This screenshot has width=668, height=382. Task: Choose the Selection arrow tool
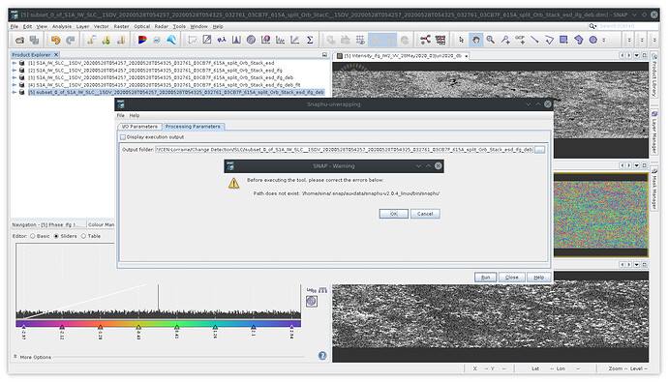461,40
